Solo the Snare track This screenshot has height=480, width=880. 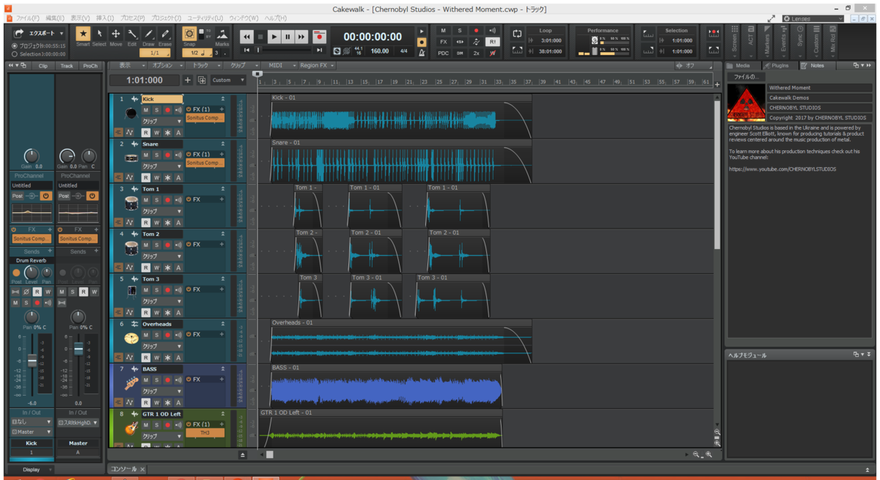(156, 155)
